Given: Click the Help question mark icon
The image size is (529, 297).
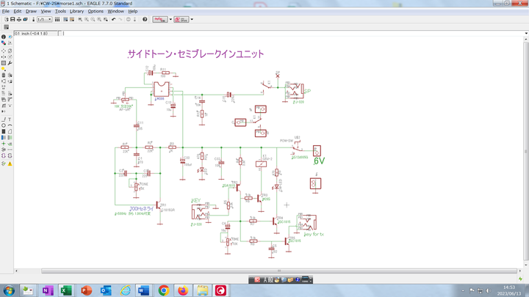Looking at the screenshot, I should (145, 19).
